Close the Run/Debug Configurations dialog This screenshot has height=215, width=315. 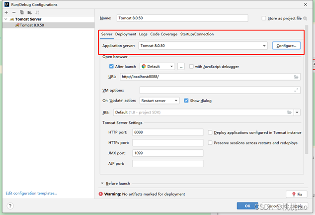pos(306,4)
